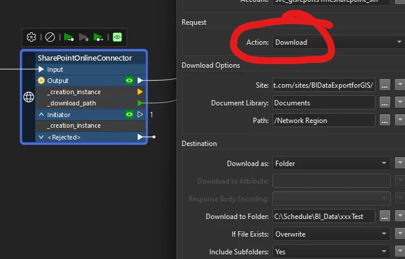
Task: Select _creation_instance under Initiator port
Action: [x=74, y=125]
